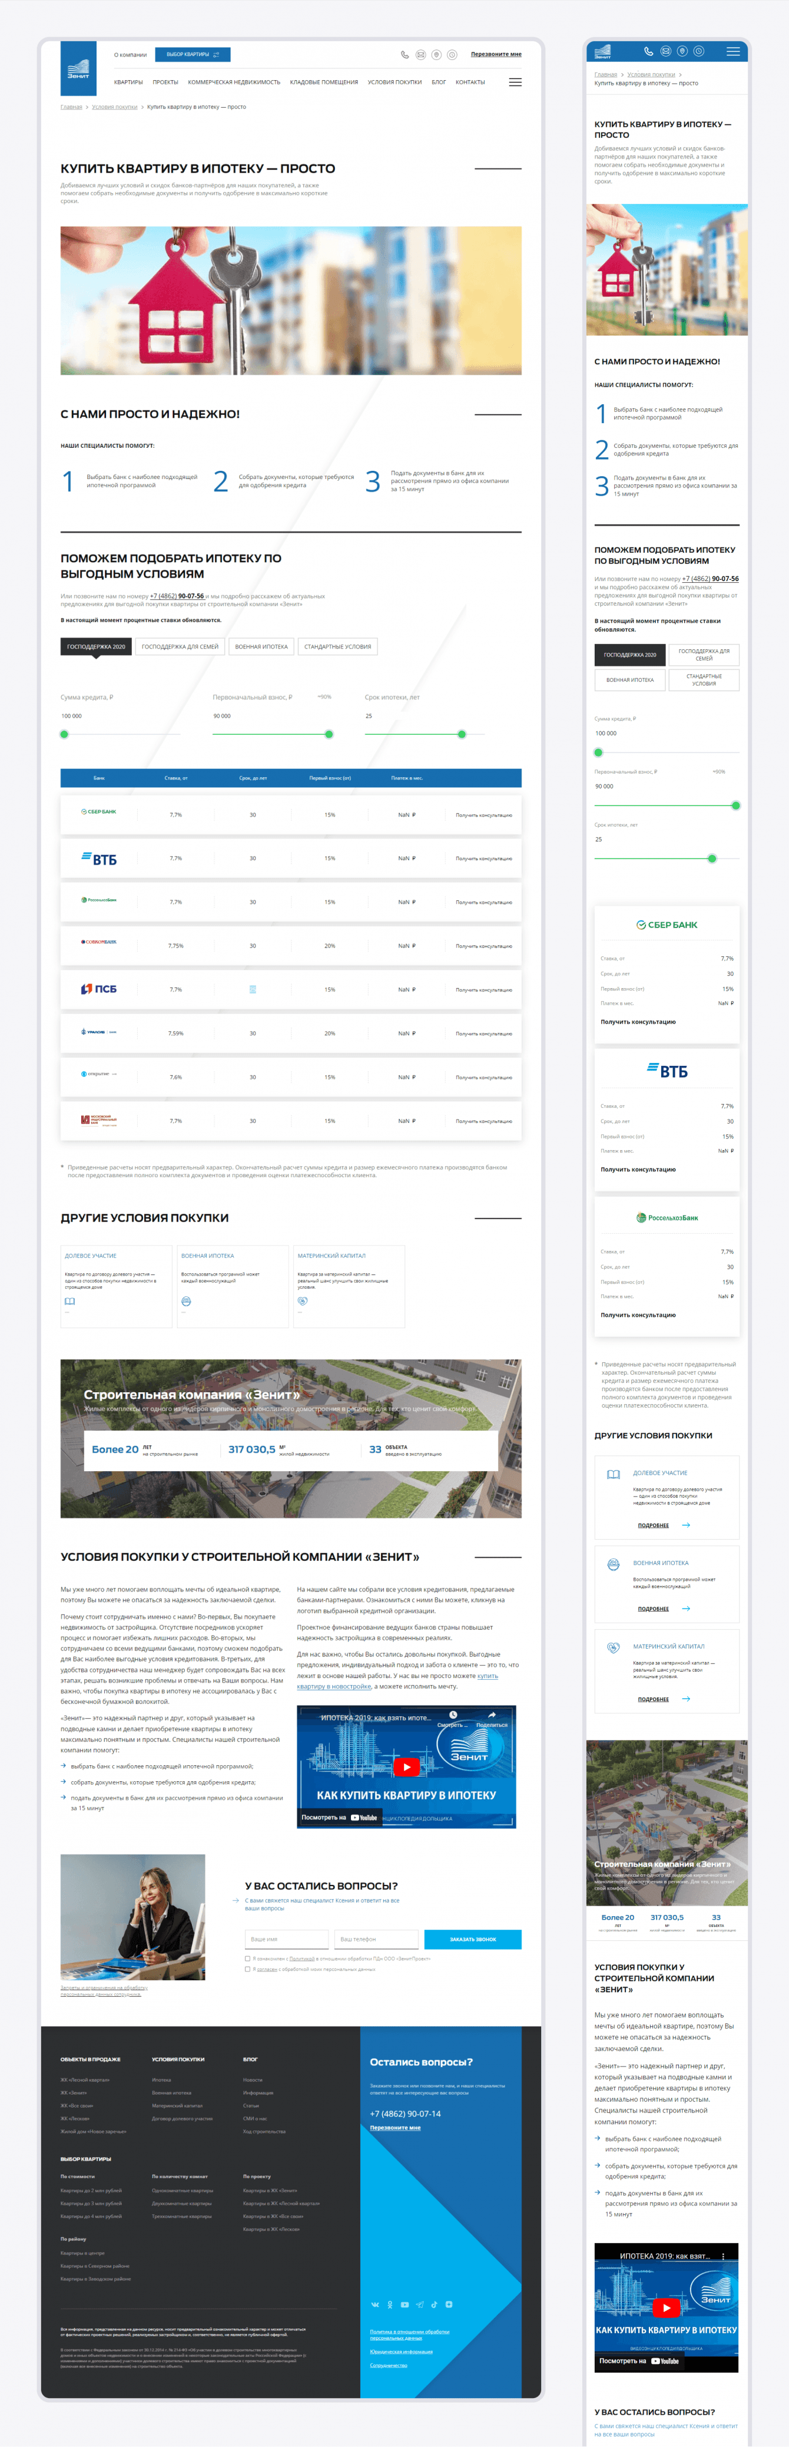Select the desktop Господдержка для семей tab
Image resolution: width=789 pixels, height=2447 pixels.
[180, 647]
